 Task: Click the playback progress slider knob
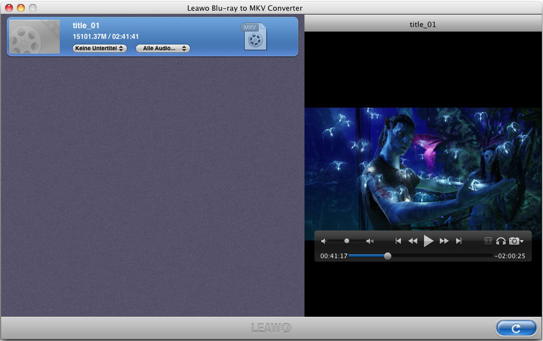[388, 256]
